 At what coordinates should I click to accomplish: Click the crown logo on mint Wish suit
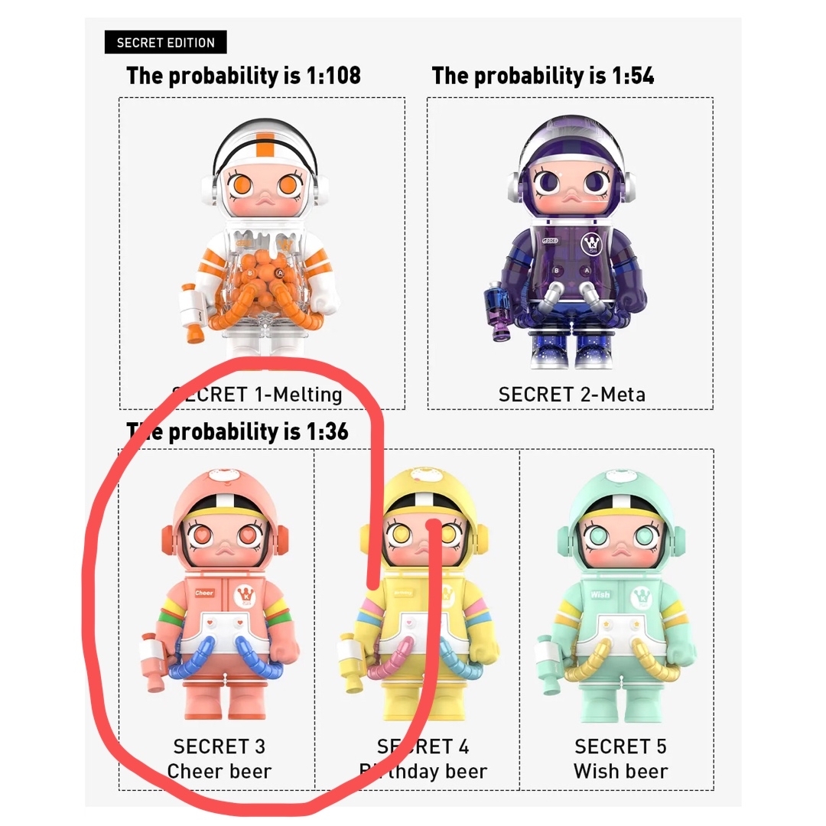(642, 597)
